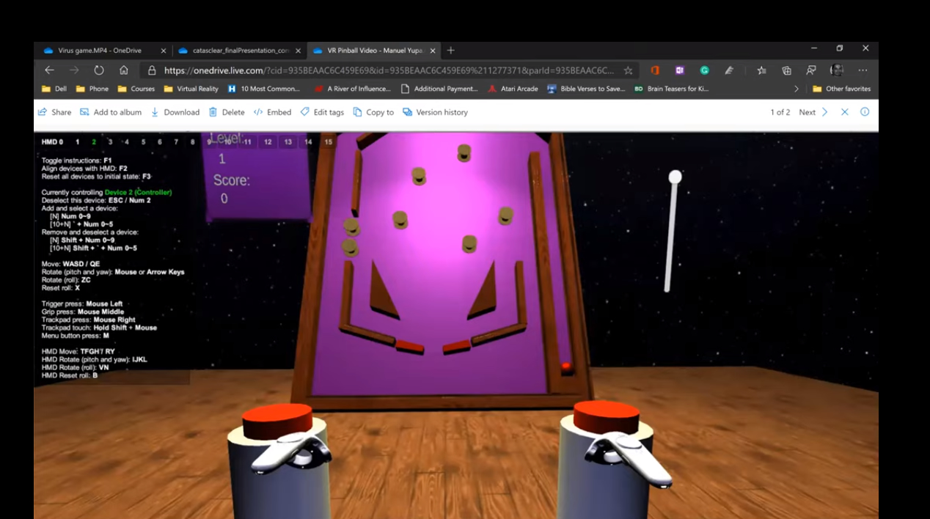This screenshot has width=930, height=519.
Task: Switch to the Virus game.MP4 tab
Action: 99,51
